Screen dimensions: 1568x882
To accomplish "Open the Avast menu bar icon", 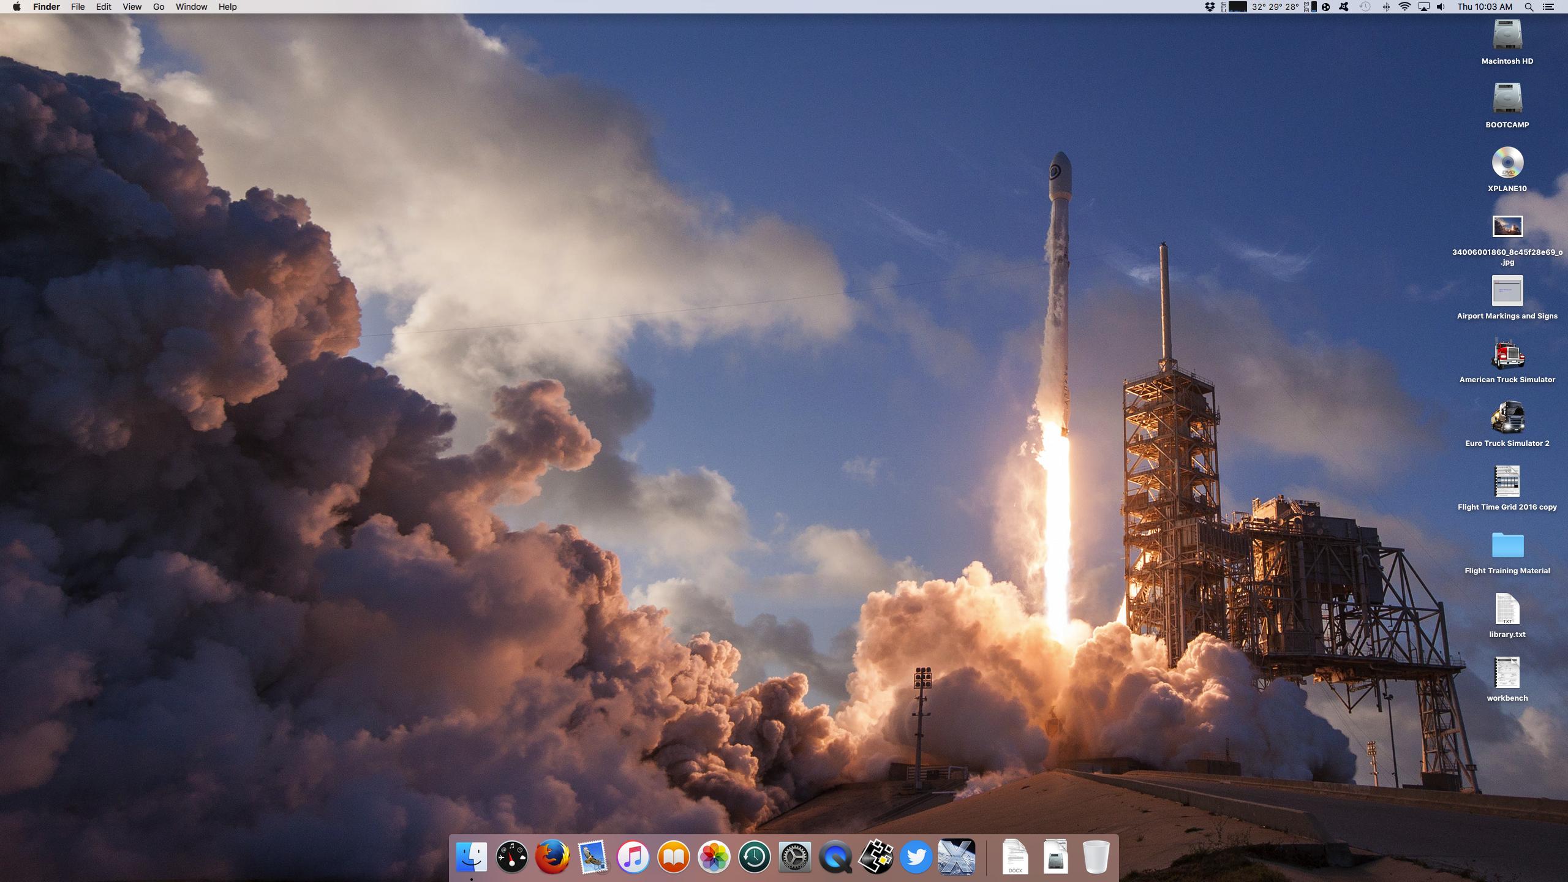I will click(x=1344, y=7).
